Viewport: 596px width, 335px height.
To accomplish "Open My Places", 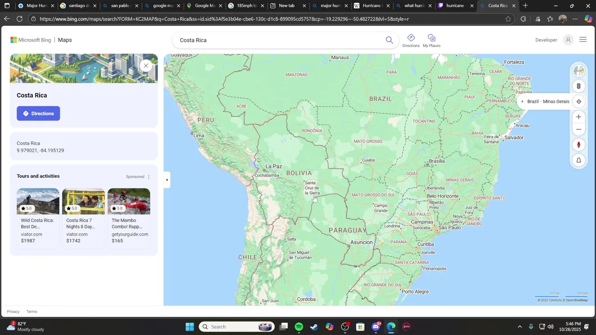I will coord(432,40).
